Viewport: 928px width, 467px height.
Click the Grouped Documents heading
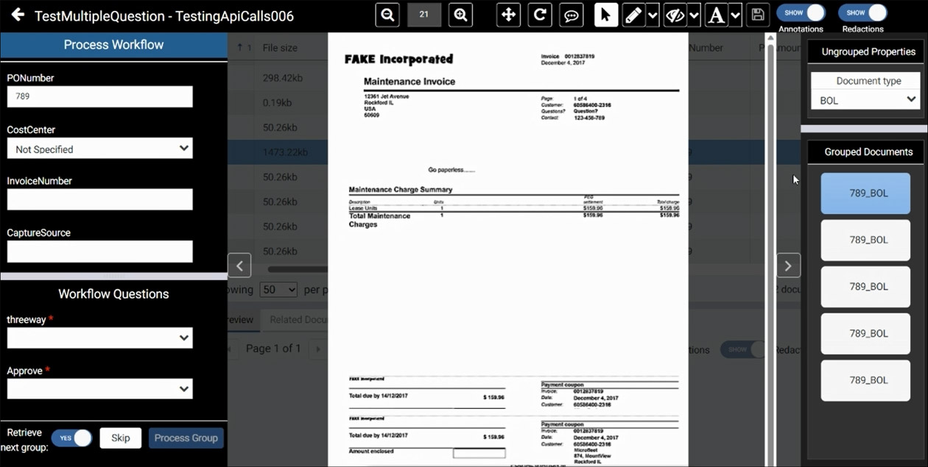point(868,151)
